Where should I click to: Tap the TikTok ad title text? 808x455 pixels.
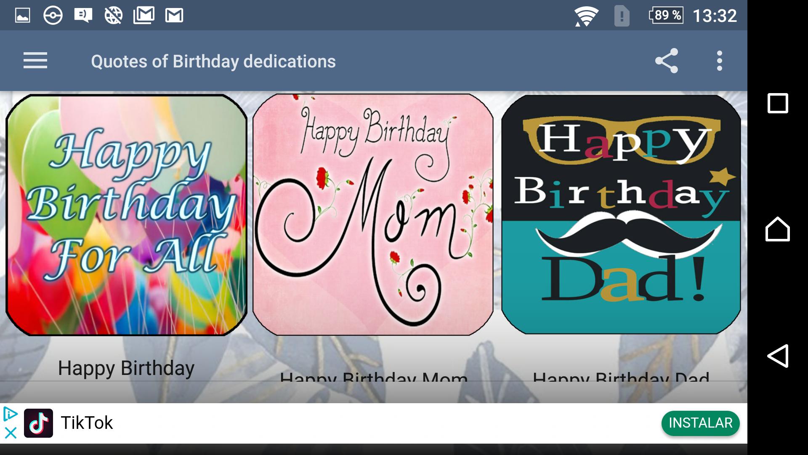87,423
